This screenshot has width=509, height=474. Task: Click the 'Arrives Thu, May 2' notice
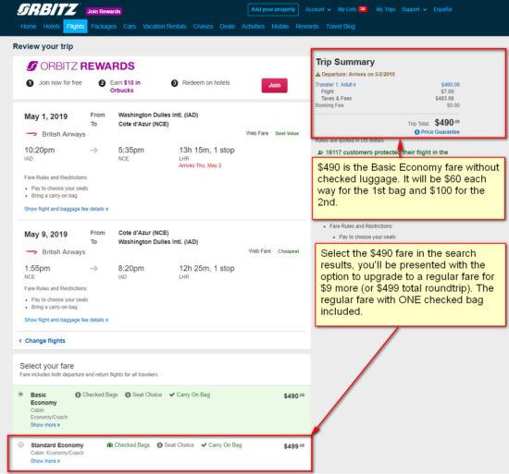(x=200, y=165)
